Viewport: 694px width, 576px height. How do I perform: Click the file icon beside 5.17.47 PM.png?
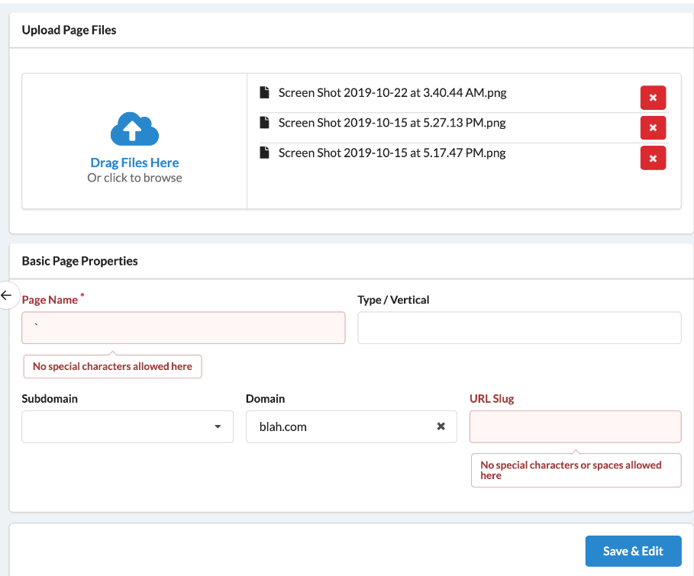point(264,153)
